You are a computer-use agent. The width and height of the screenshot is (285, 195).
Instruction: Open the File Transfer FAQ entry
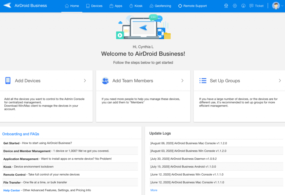[70, 182]
